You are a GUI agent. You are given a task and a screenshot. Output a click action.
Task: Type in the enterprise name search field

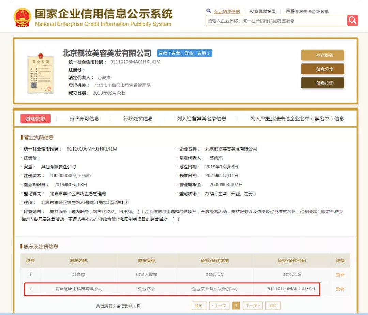click(276, 21)
